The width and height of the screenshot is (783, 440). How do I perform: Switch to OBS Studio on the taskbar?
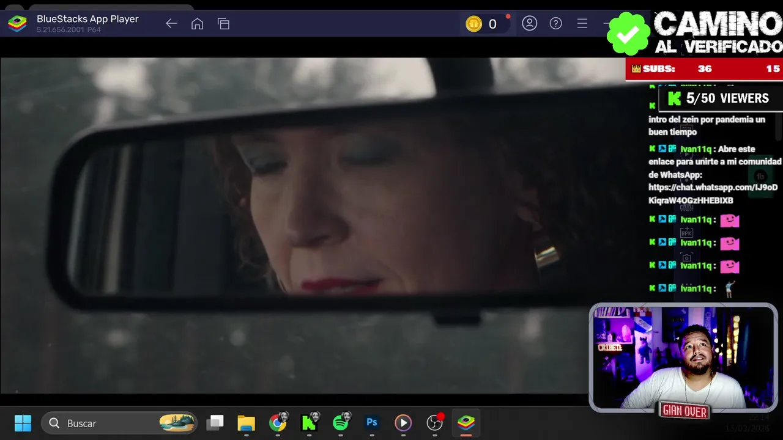click(434, 423)
